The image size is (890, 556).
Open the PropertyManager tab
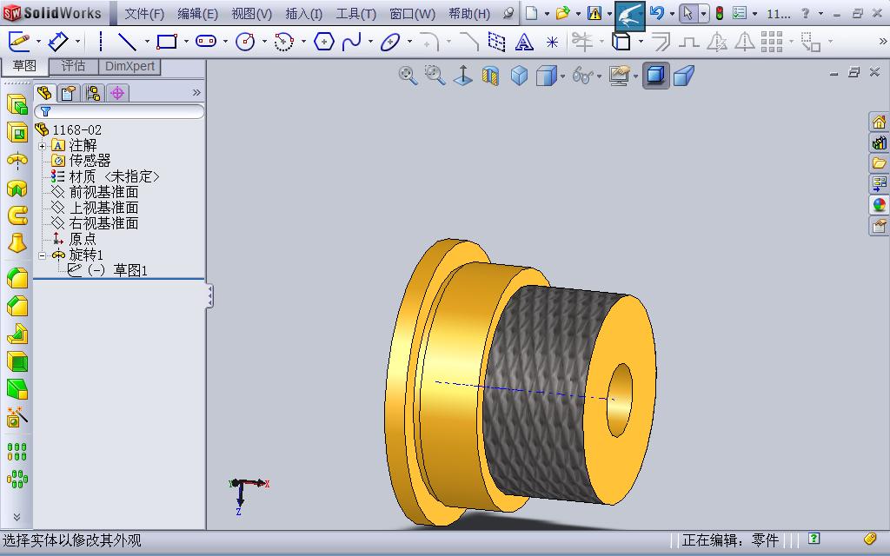70,93
